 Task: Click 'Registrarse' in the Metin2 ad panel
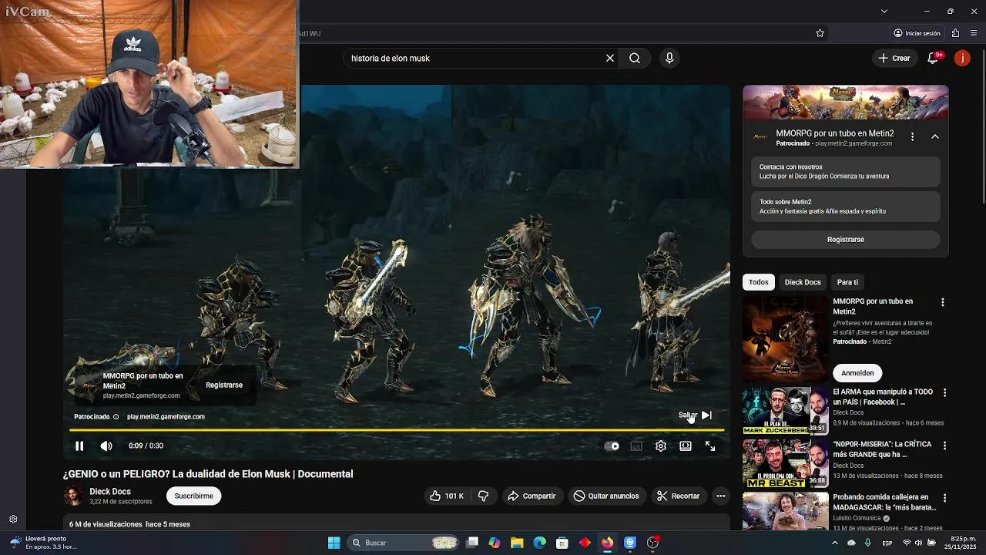845,240
